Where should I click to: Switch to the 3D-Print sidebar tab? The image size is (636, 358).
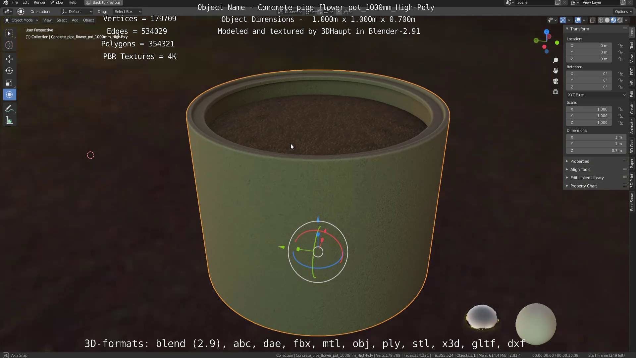tap(632, 181)
